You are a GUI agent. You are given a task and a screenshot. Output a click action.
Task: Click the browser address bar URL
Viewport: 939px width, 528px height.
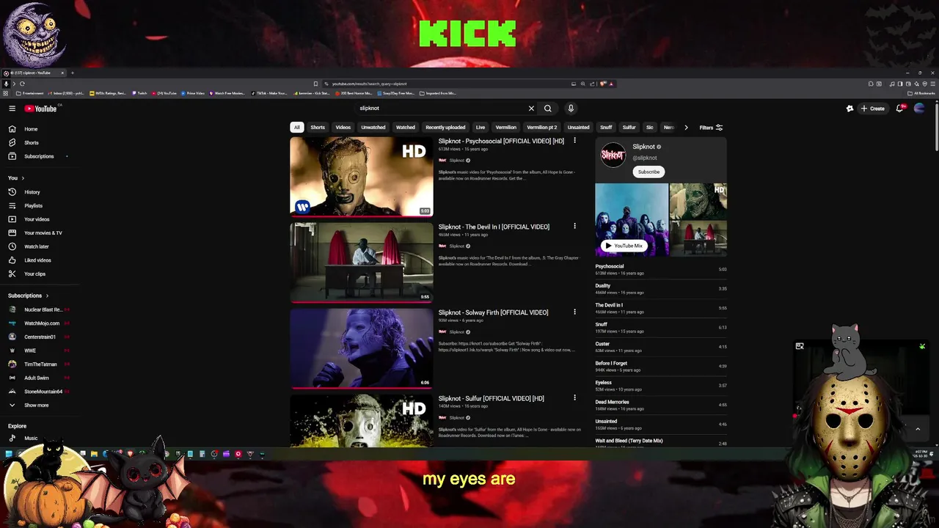pyautogui.click(x=369, y=84)
